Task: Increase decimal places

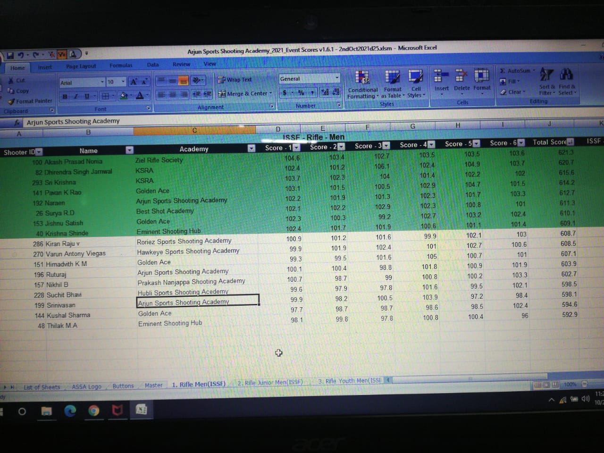Action: coord(325,92)
